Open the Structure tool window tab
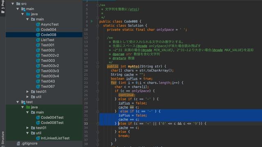Screen dimensions: 262x147 tap(3, 139)
